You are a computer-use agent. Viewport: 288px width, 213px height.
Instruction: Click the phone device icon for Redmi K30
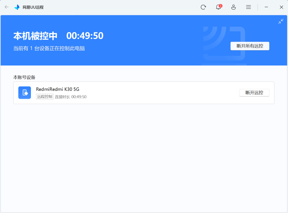point(25,93)
